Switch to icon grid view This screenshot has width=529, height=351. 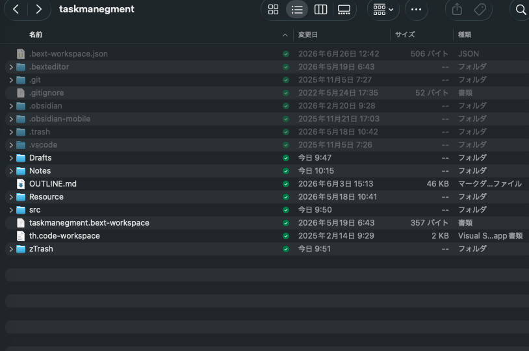tap(273, 10)
